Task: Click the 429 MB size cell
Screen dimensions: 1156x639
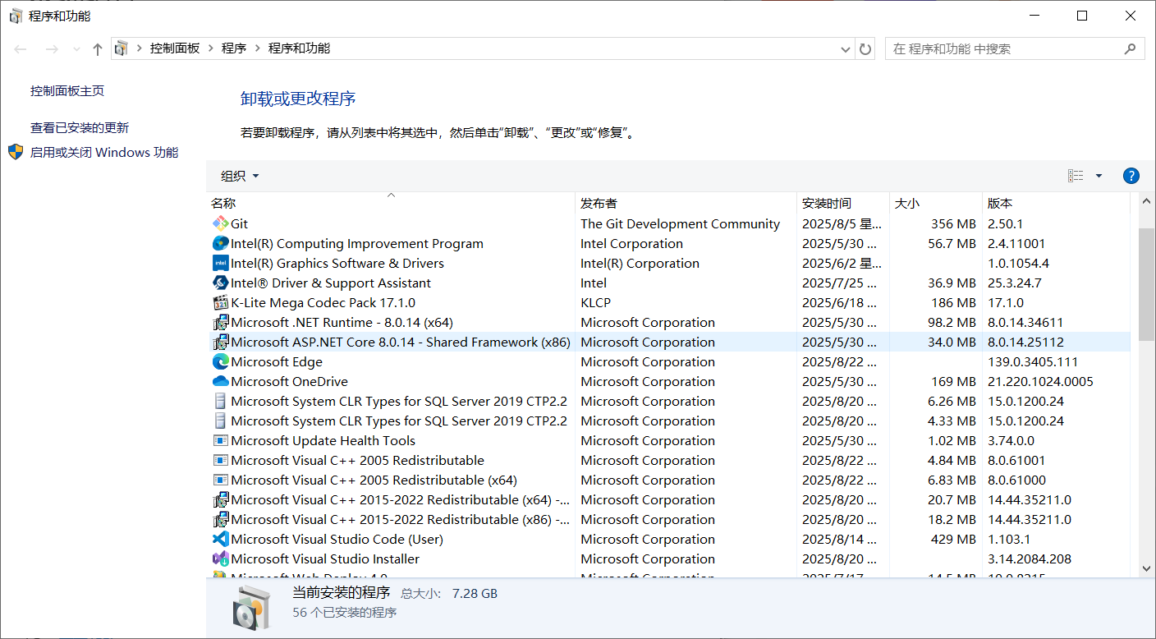Action: (x=953, y=539)
